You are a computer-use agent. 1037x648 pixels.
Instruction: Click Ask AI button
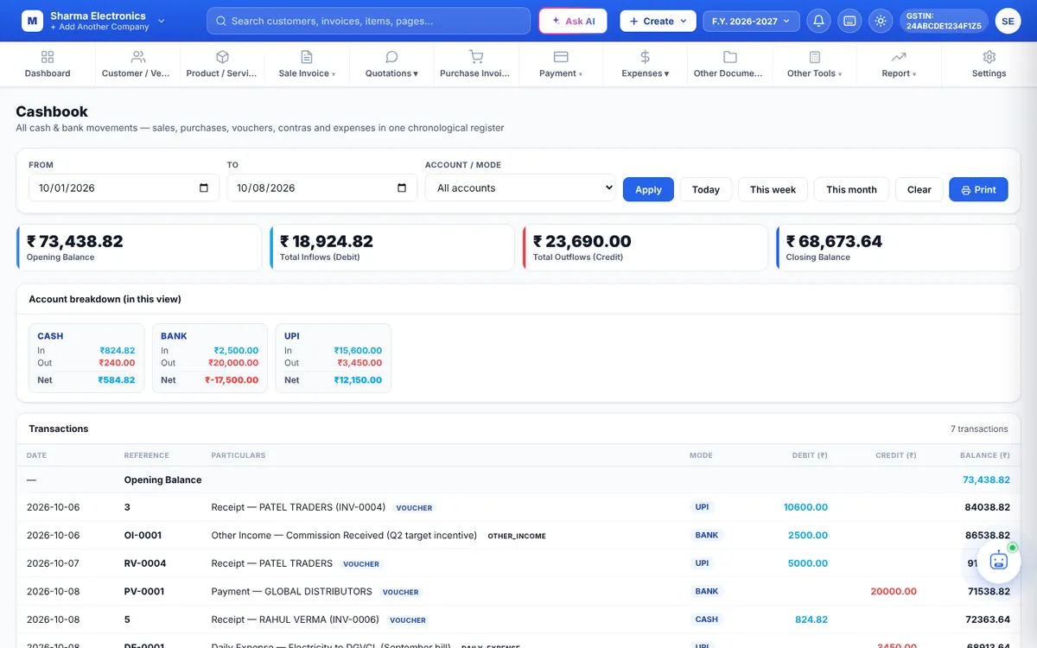coord(573,21)
